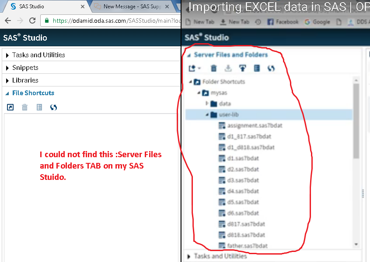
Task: Expand Tasks and Utilities in right window
Action: (x=188, y=257)
